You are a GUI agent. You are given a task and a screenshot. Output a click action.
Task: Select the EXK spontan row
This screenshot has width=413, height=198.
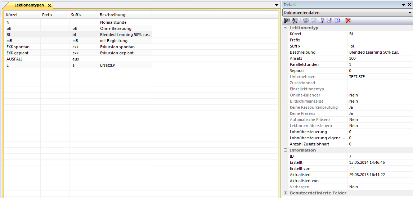(18, 47)
